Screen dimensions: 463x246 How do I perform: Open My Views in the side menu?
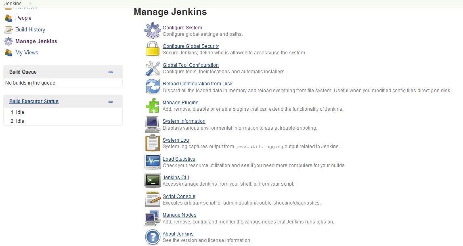[x=27, y=52]
